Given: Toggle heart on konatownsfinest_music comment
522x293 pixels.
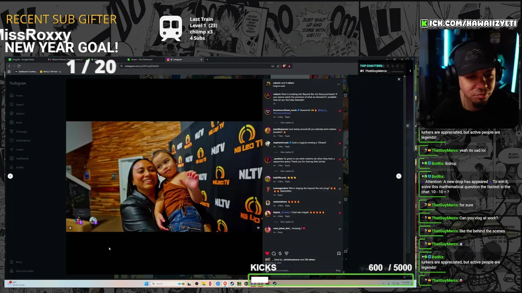Looking at the screenshot, I should click(x=340, y=111).
